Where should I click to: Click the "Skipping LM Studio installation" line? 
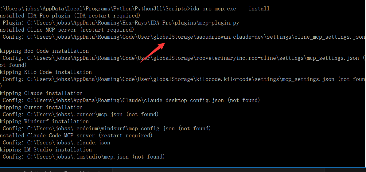click(46, 150)
